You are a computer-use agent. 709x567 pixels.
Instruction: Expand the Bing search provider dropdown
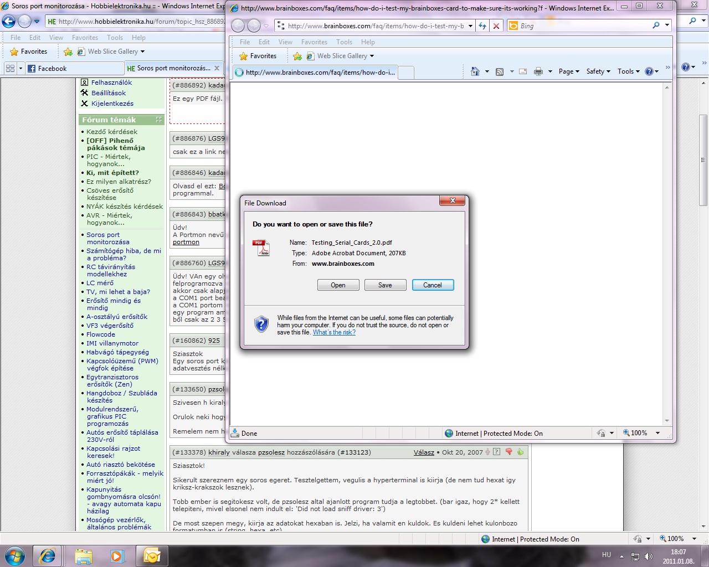pyautogui.click(x=667, y=25)
